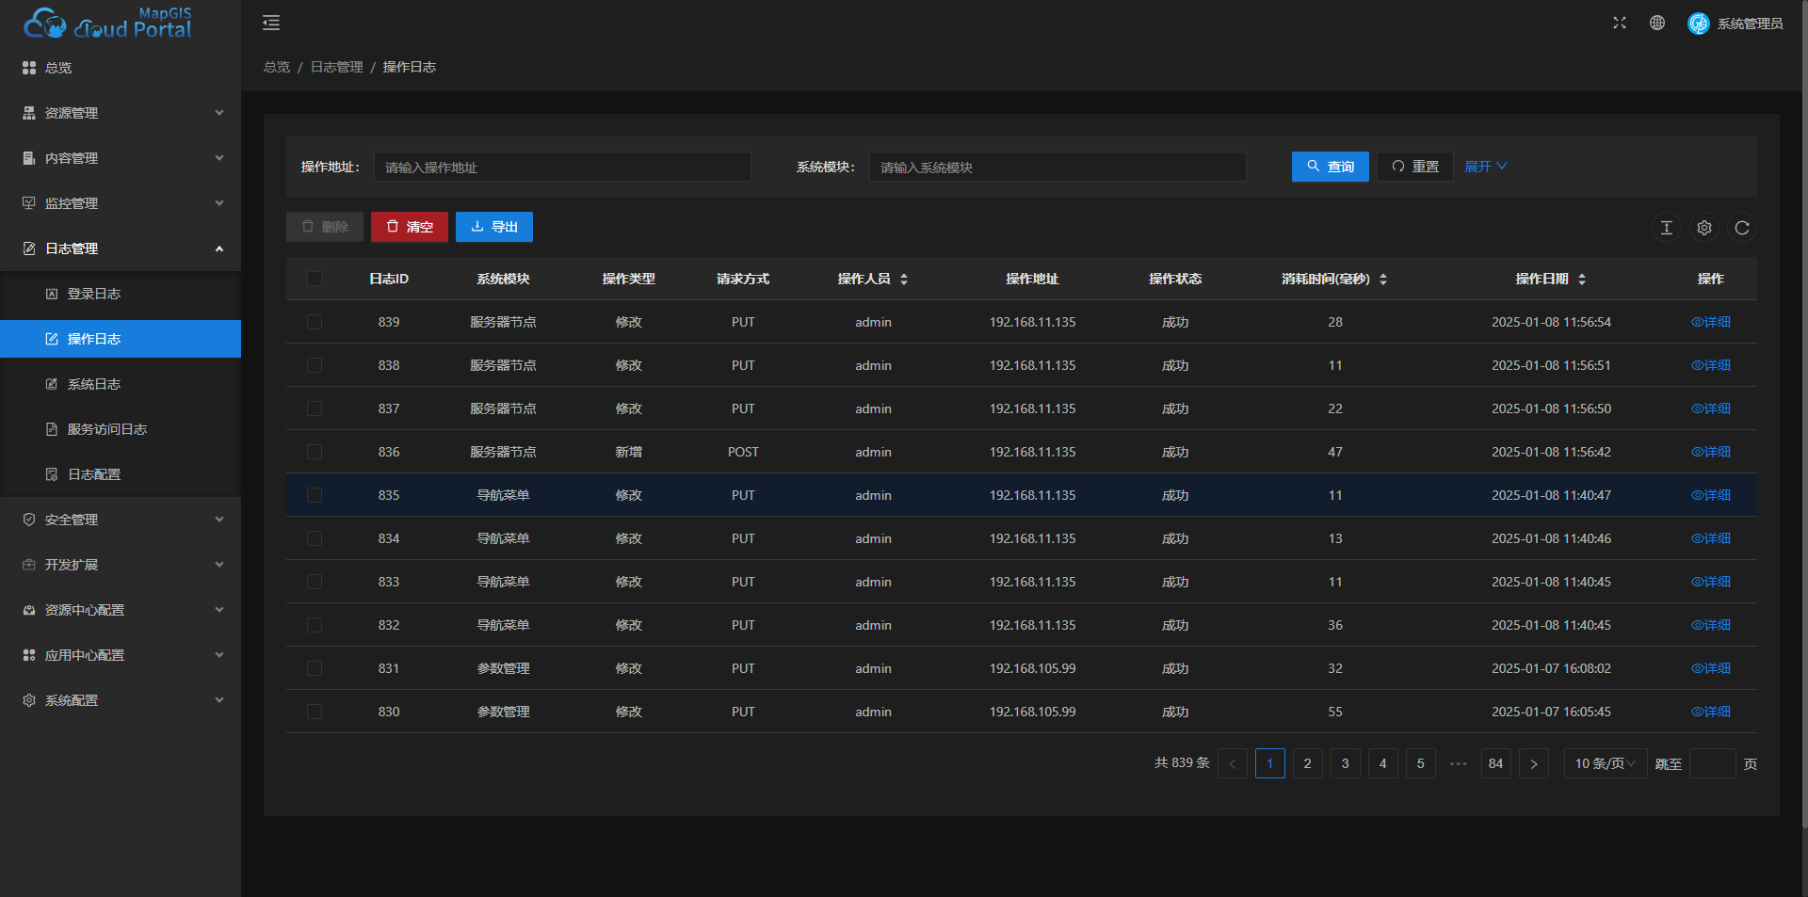Check the row for log 837
The height and width of the screenshot is (897, 1808).
click(315, 408)
